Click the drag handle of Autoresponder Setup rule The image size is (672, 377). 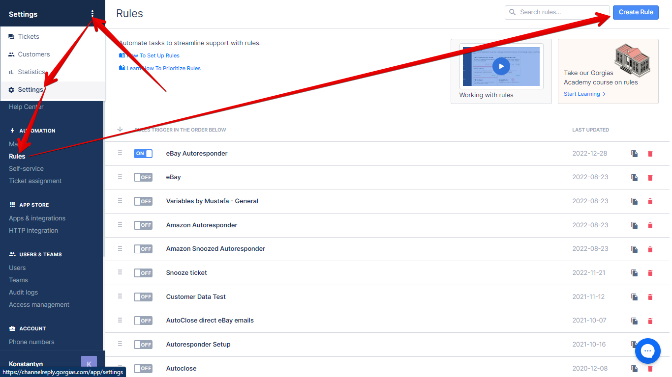click(120, 344)
